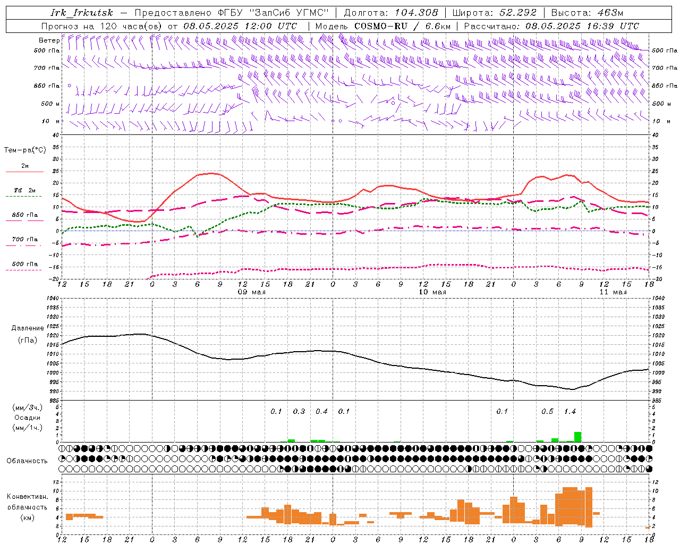
Task: Click the 10 мая date label
Action: click(x=432, y=292)
